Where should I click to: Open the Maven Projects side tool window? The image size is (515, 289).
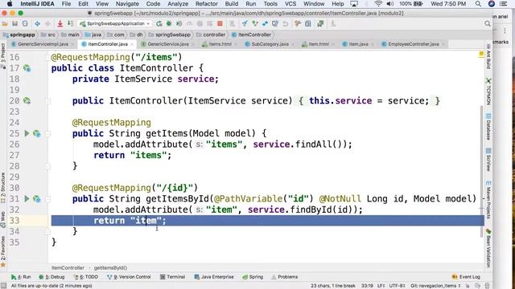click(488, 200)
